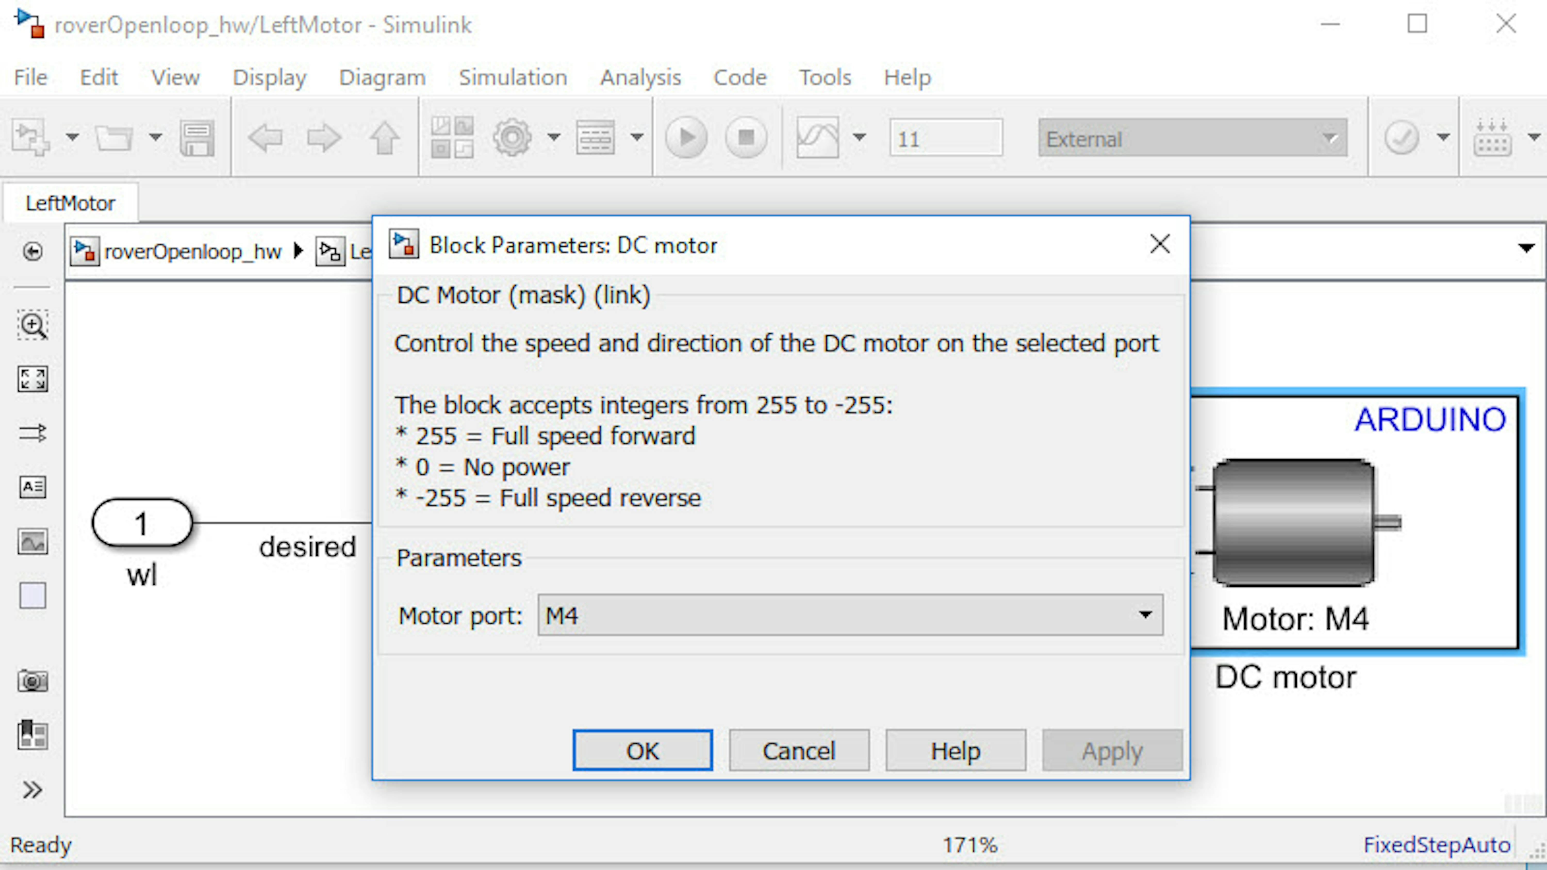Click the Viewmarks palette icon
This screenshot has width=1547, height=870.
coord(32,735)
